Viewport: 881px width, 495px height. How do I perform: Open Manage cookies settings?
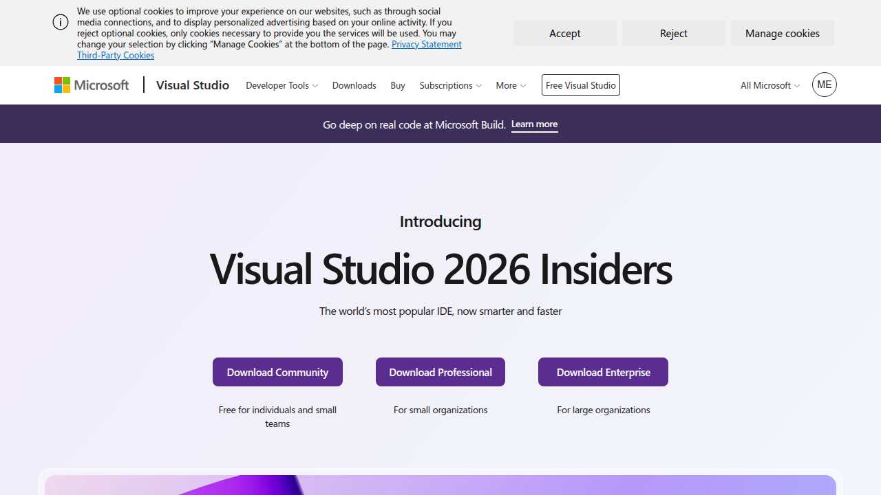pos(783,33)
